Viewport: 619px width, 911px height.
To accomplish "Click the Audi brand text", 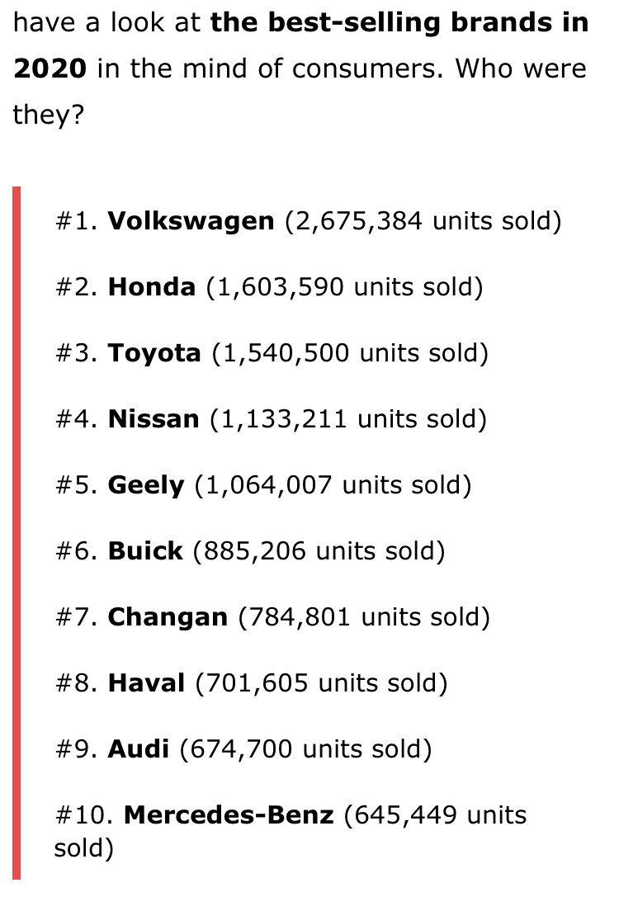I will (x=139, y=749).
